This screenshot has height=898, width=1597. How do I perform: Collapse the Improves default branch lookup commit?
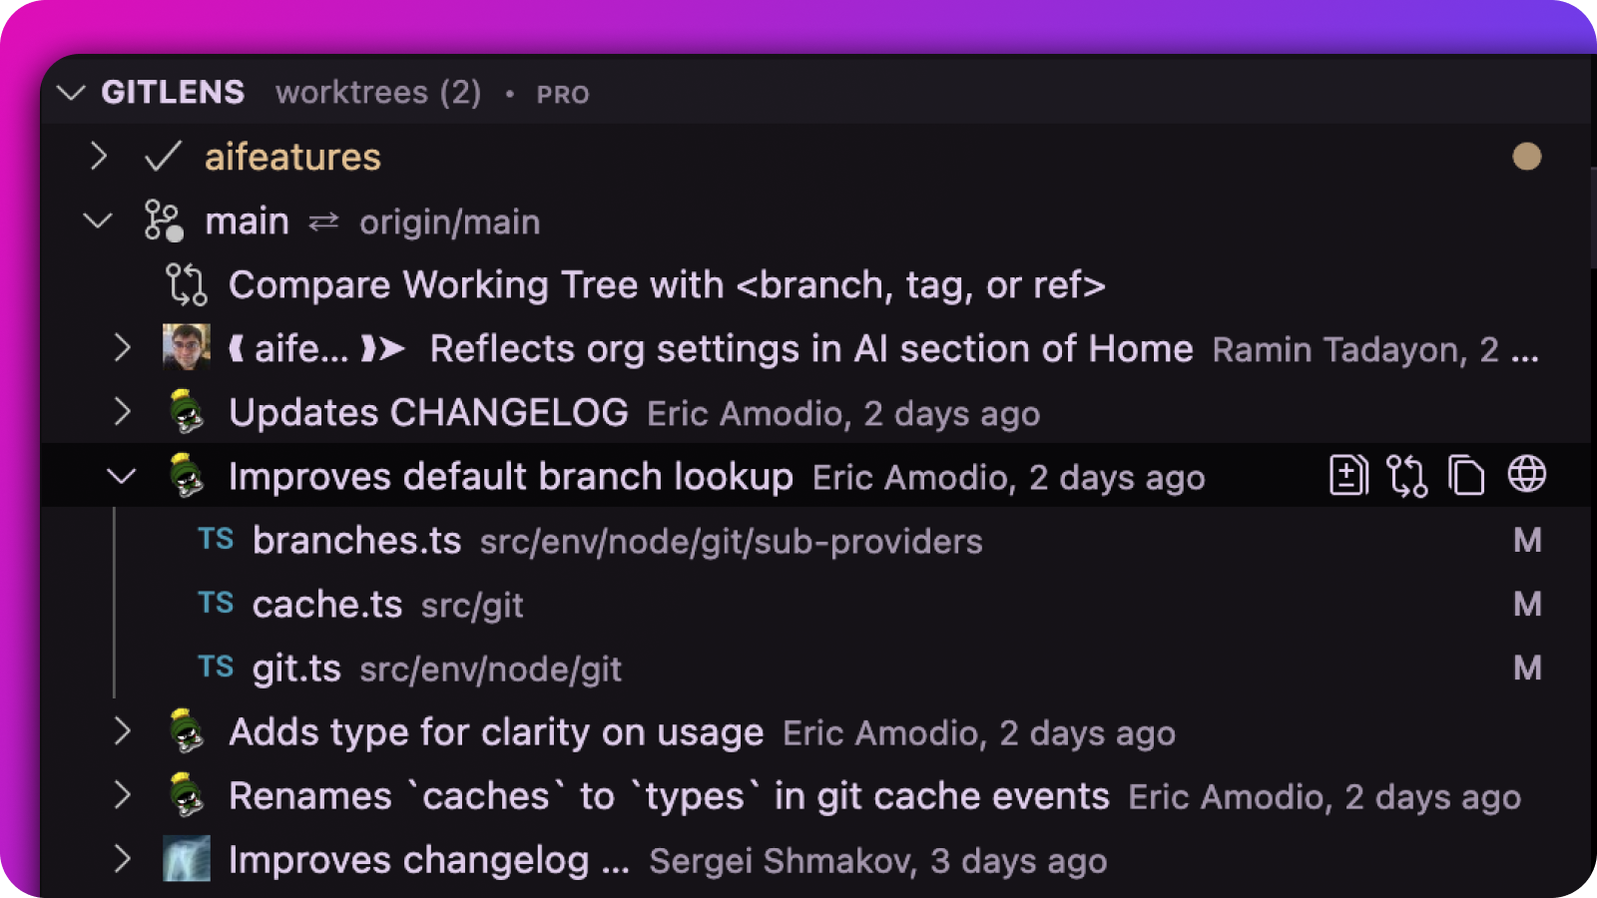[x=122, y=477]
